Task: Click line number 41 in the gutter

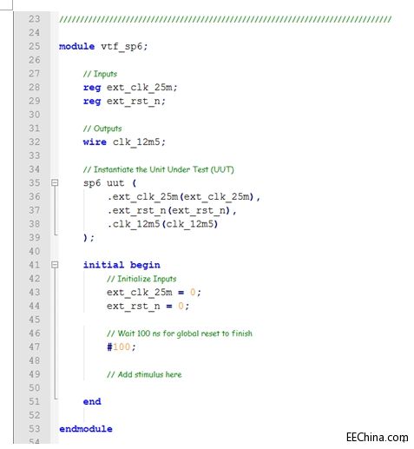Action: coord(34,265)
